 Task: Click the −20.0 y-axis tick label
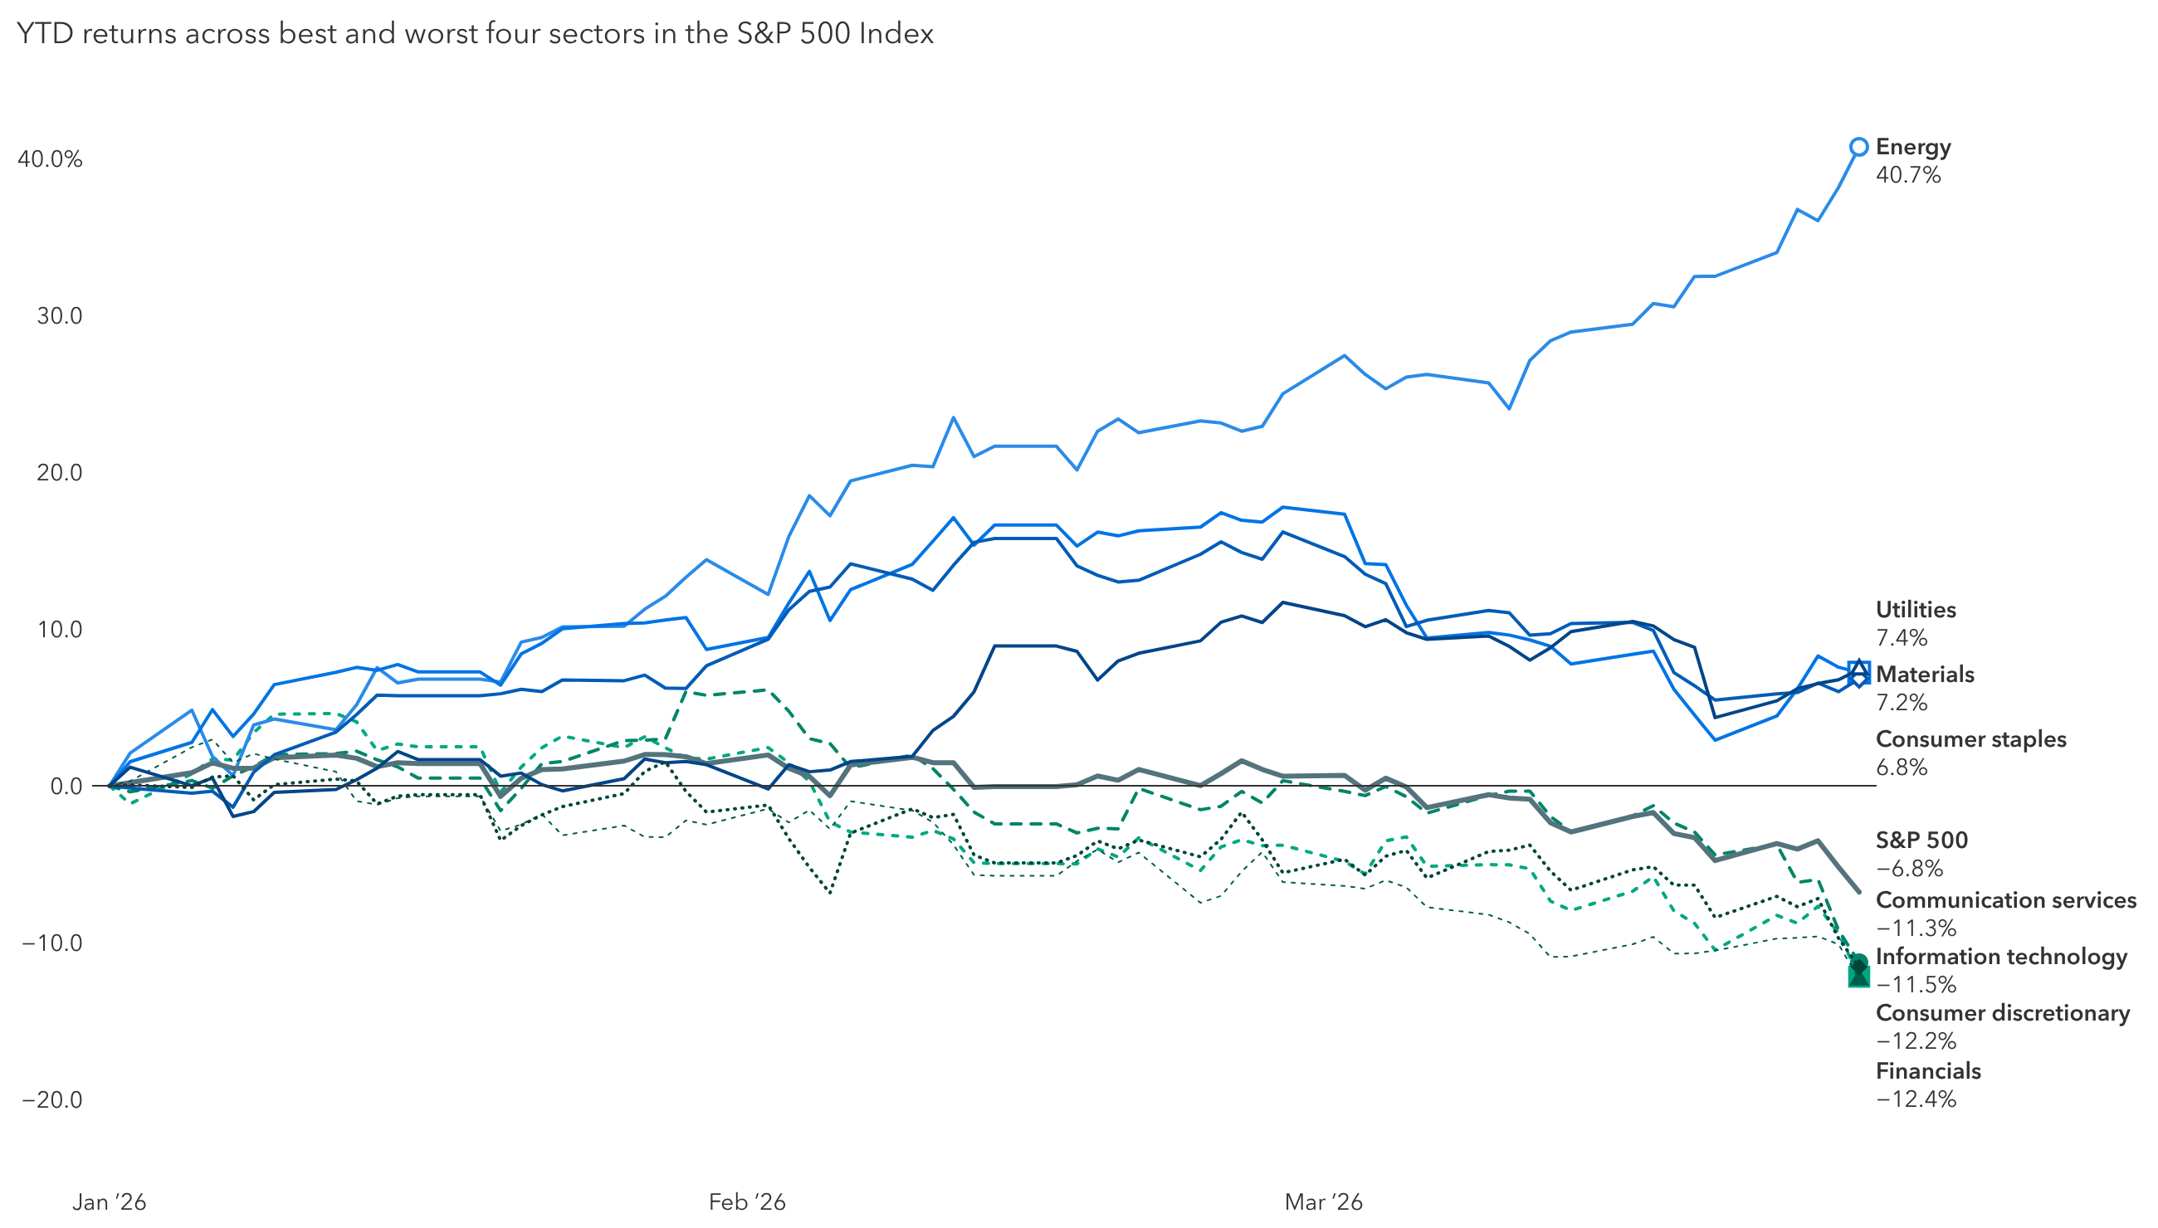tap(51, 1099)
